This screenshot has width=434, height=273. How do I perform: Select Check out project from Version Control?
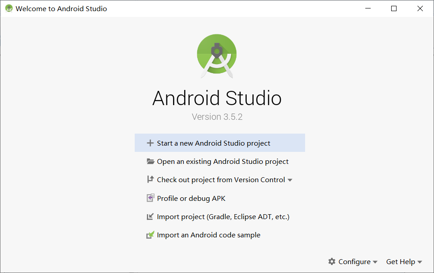(x=220, y=179)
